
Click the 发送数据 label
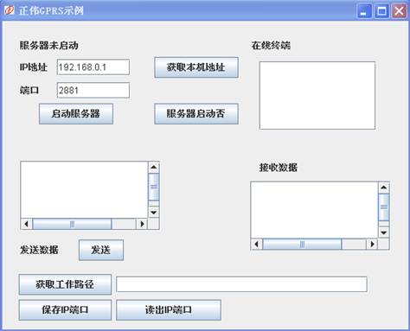(x=39, y=250)
